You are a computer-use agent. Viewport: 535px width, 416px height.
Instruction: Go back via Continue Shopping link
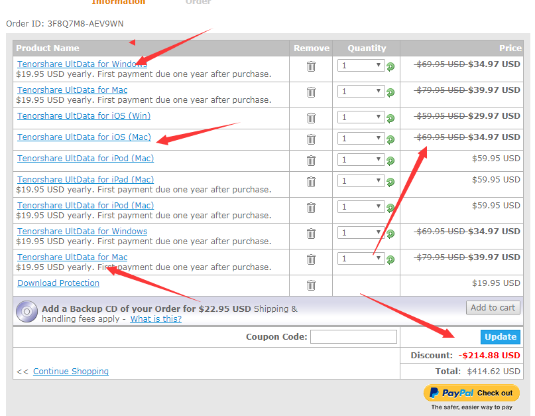(x=71, y=372)
